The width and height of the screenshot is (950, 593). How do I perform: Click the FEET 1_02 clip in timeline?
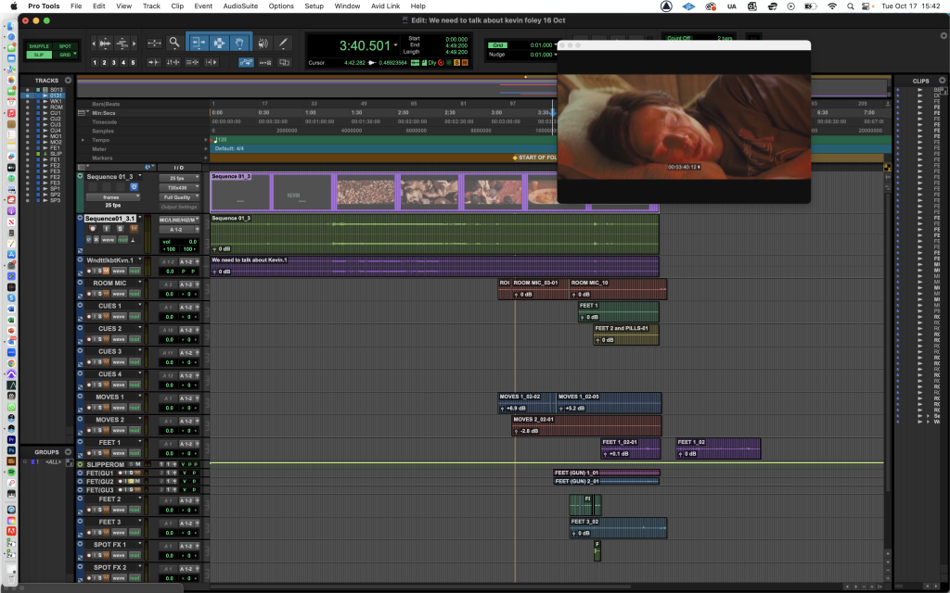pos(718,448)
